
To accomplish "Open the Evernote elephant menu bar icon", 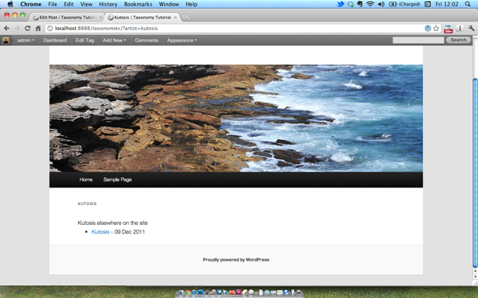I will point(360,4).
